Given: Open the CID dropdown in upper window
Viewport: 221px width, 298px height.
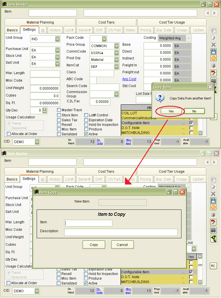Looking at the screenshot, I should 37,142.
